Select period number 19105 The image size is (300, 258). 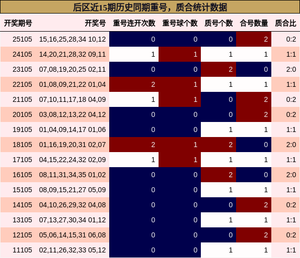[22, 130]
